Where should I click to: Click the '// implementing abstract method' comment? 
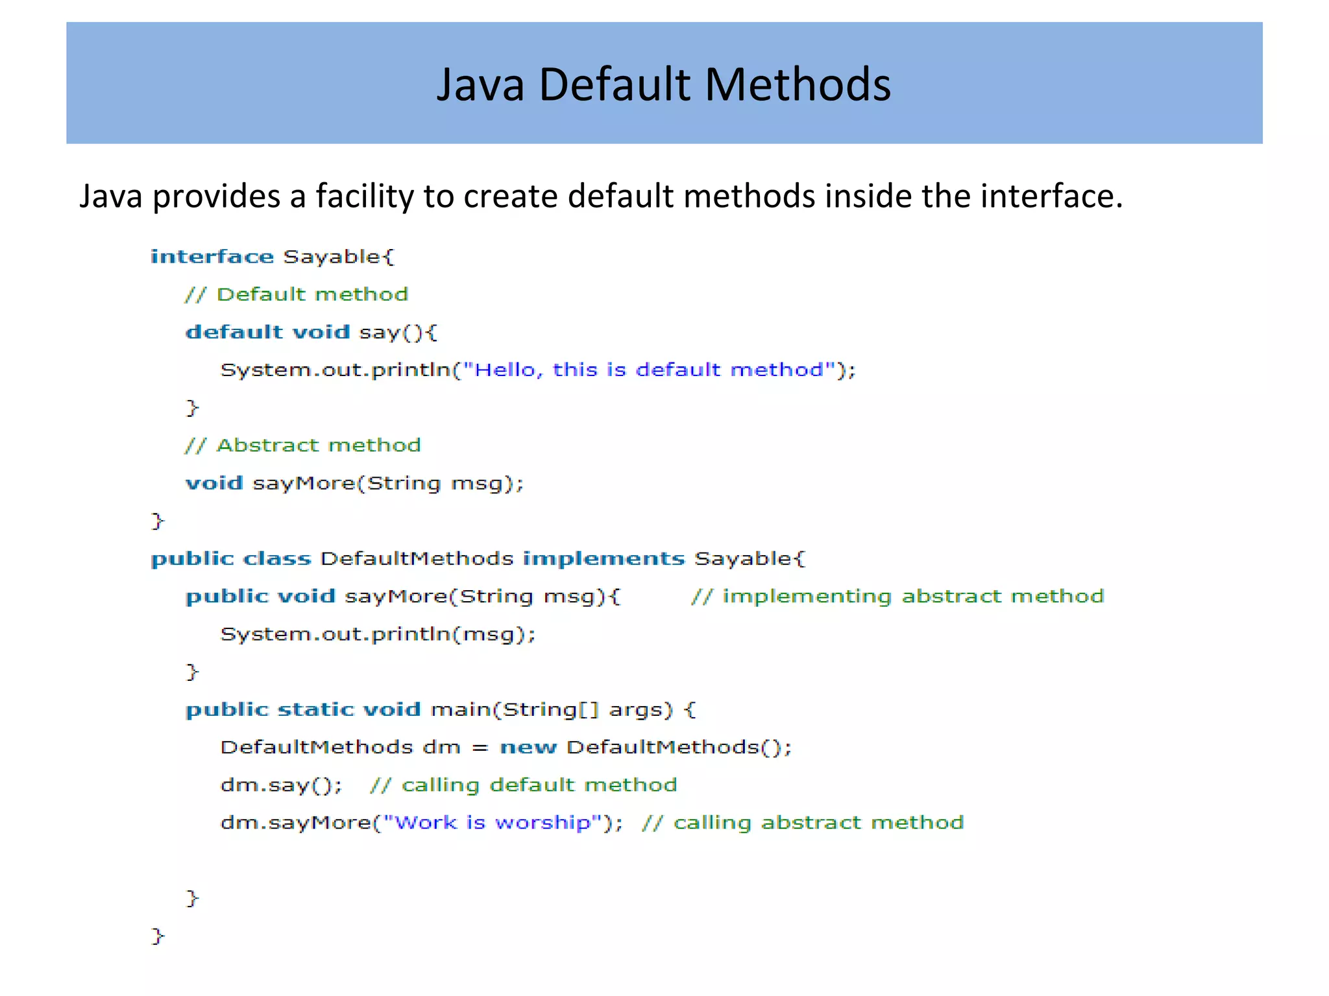coord(897,596)
